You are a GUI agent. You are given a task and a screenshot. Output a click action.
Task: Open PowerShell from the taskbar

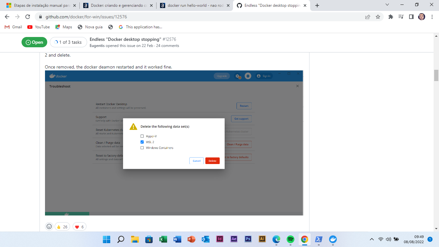pos(319,239)
